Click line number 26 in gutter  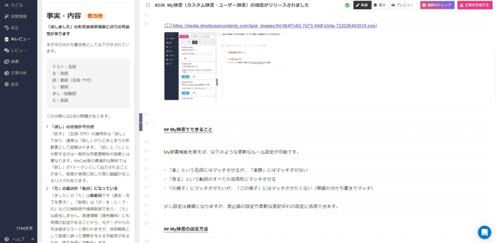coord(146,205)
